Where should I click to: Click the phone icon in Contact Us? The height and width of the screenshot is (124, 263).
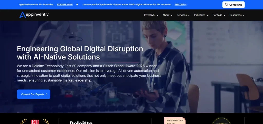click(x=227, y=5)
